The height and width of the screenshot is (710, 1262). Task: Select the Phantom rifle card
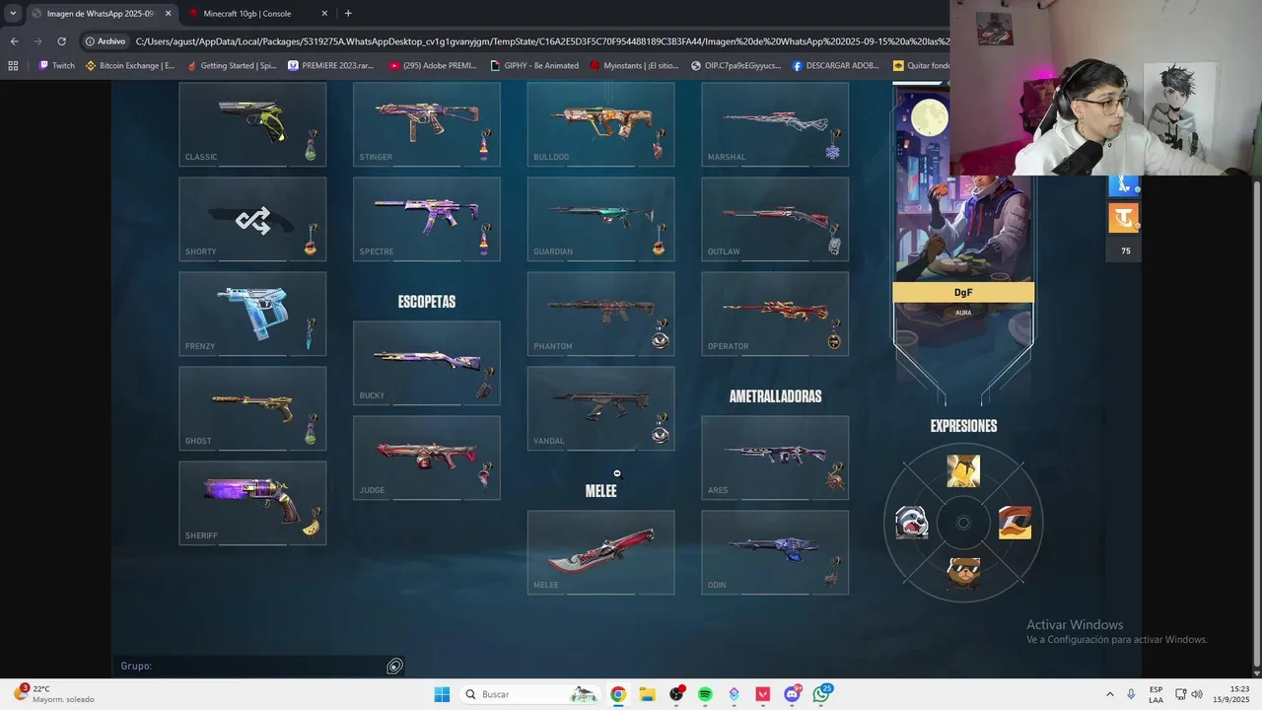coord(601,314)
